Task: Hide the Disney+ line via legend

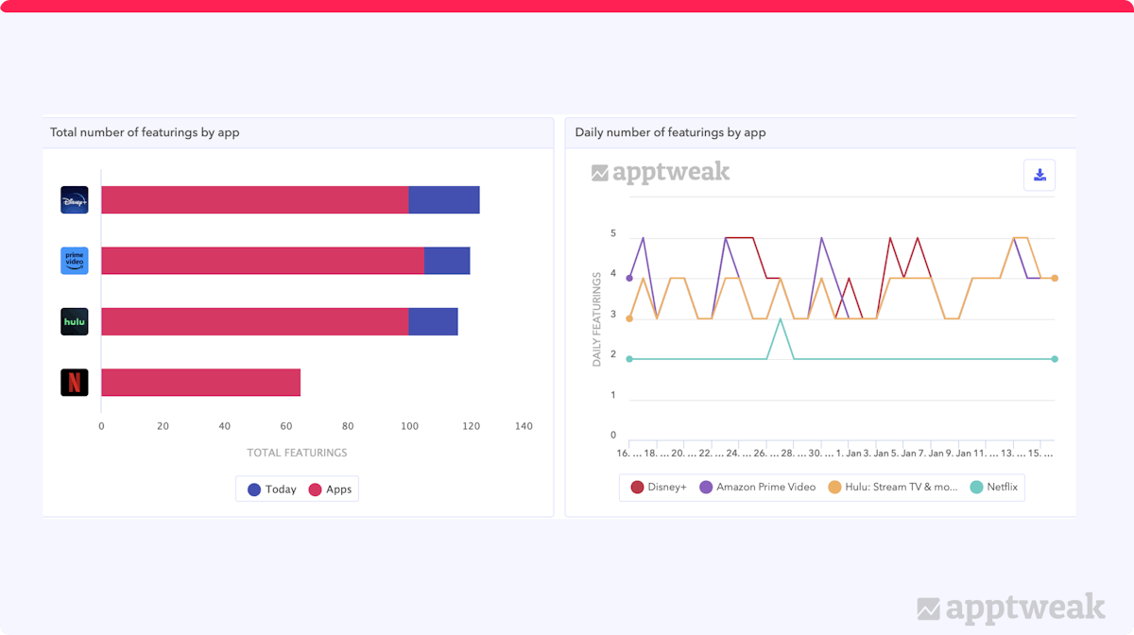Action: click(x=658, y=488)
